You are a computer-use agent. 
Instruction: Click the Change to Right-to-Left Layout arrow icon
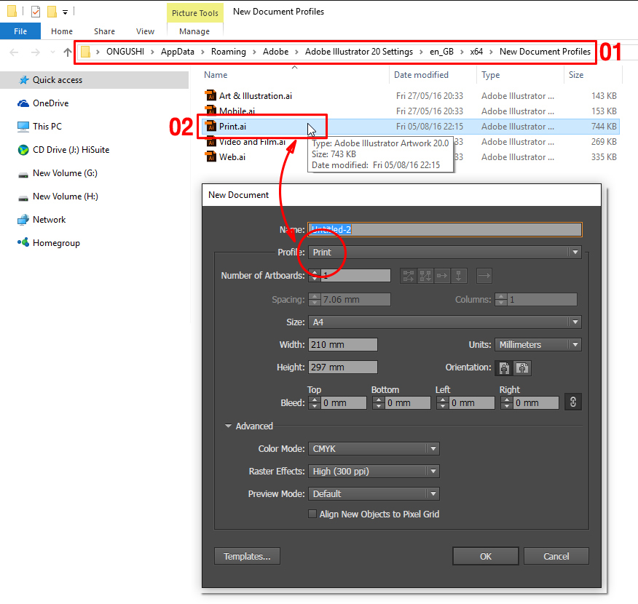(x=484, y=276)
